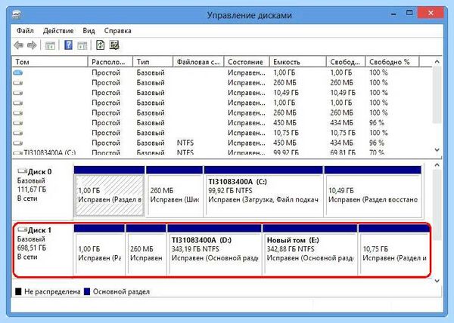Click the 698,51 ГБ size under Диск 1
Image resolution: width=454 pixels, height=323 pixels.
point(32,248)
